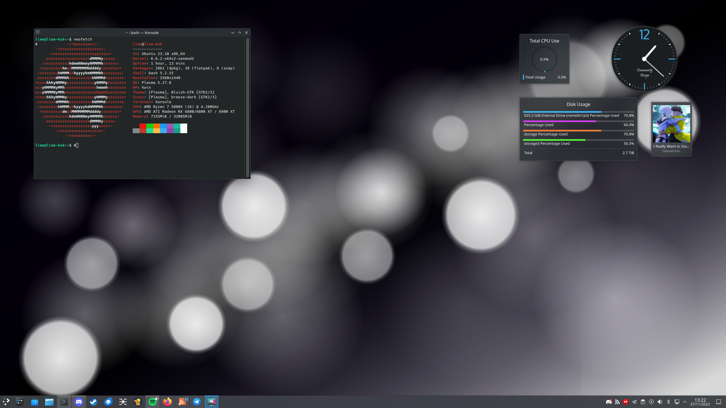Open the Dolphin file manager folder icon
The height and width of the screenshot is (408, 726).
tap(49, 402)
